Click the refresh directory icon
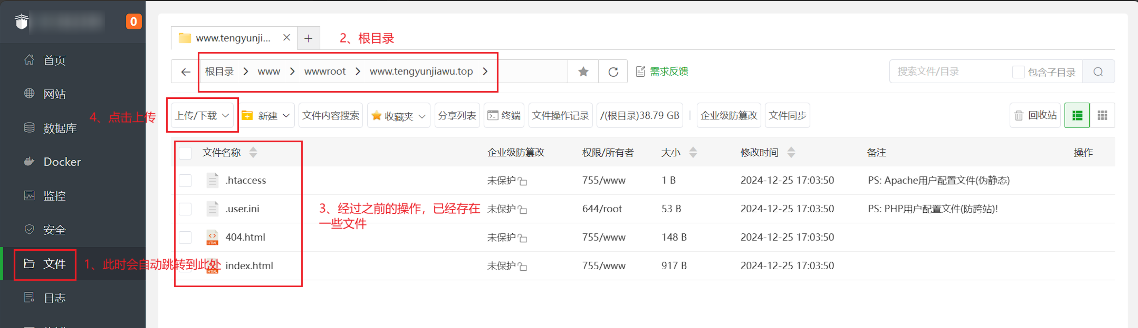Viewport: 1138px width, 328px height. [613, 71]
